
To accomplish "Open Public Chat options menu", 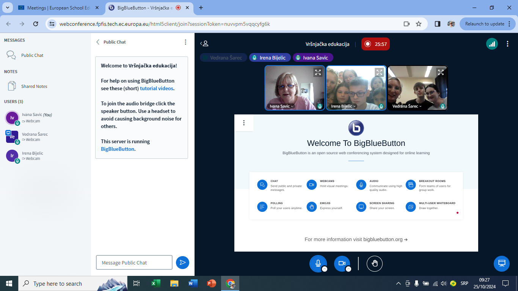I will point(185,42).
